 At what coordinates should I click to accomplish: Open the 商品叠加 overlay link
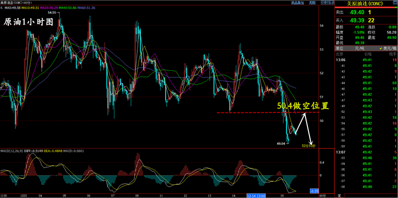pyautogui.click(x=298, y=3)
